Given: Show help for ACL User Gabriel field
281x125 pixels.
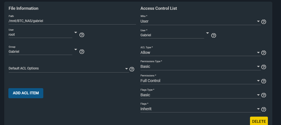Looking at the screenshot, I should coord(213,35).
